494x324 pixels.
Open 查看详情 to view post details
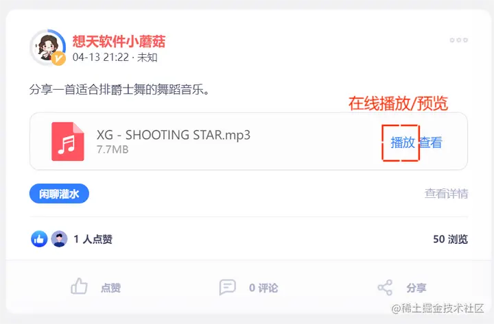446,193
